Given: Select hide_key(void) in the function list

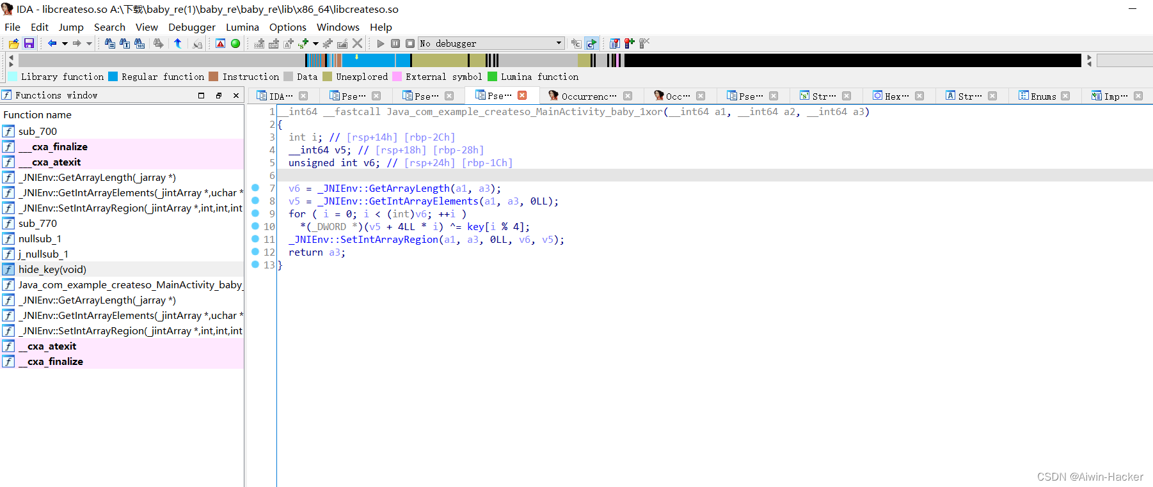Looking at the screenshot, I should tap(122, 269).
